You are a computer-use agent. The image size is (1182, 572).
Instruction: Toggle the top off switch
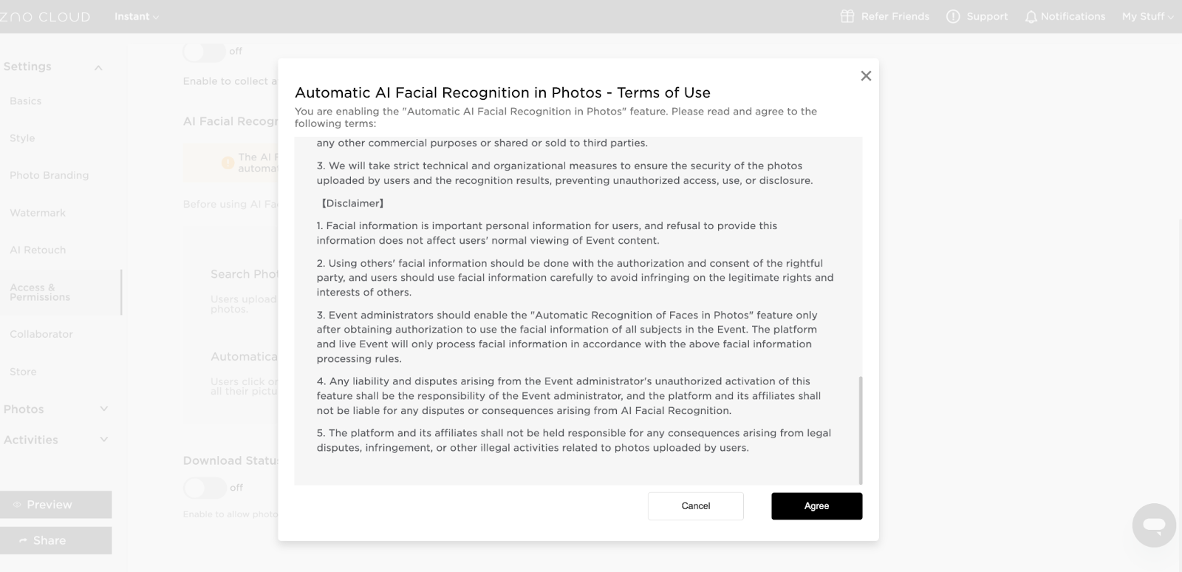(204, 51)
